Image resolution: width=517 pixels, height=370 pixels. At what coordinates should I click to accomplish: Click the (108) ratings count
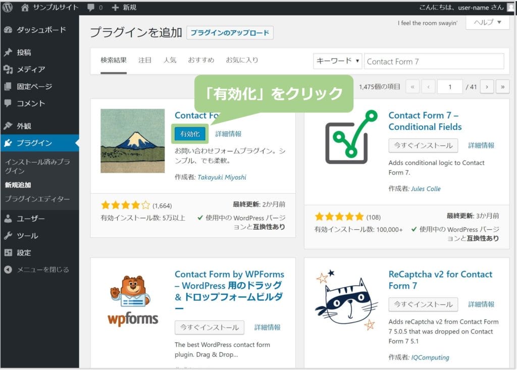(373, 217)
